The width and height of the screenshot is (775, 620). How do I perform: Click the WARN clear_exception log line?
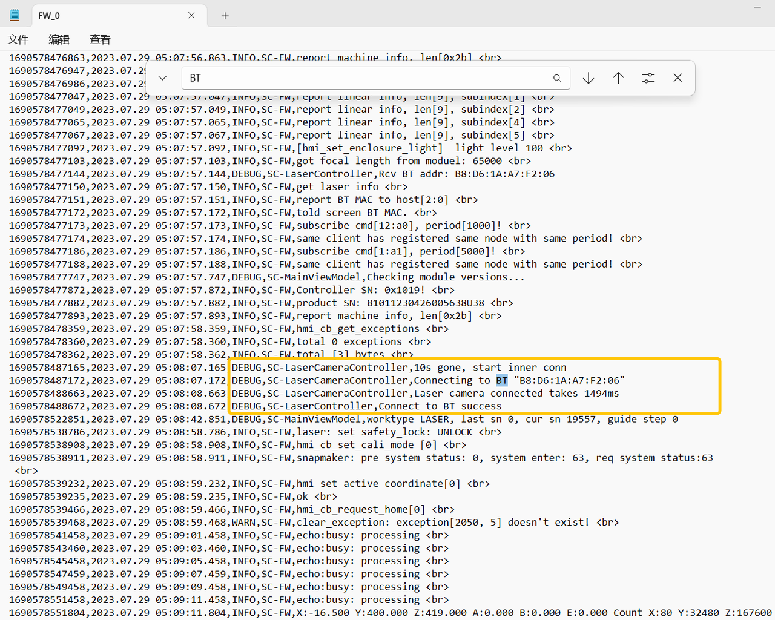pos(424,523)
